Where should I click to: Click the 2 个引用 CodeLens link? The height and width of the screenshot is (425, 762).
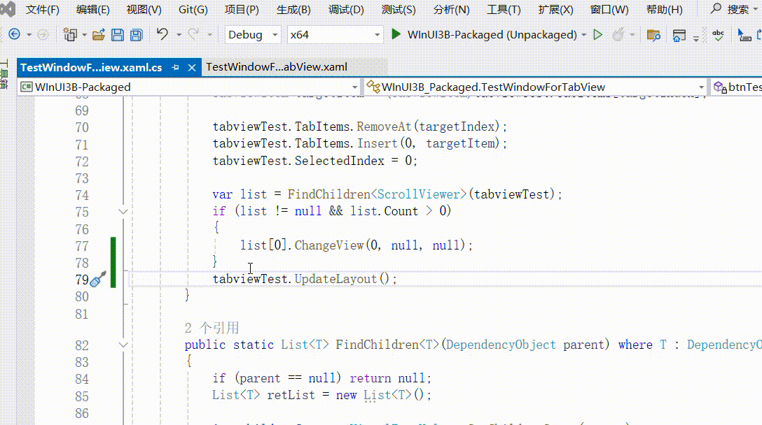(x=210, y=327)
